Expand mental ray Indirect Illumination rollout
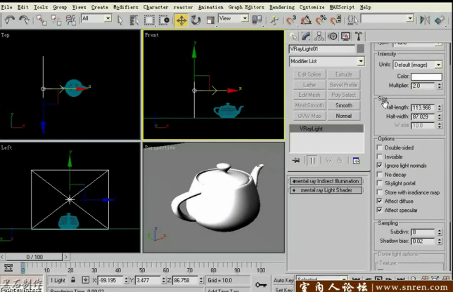 [326, 181]
